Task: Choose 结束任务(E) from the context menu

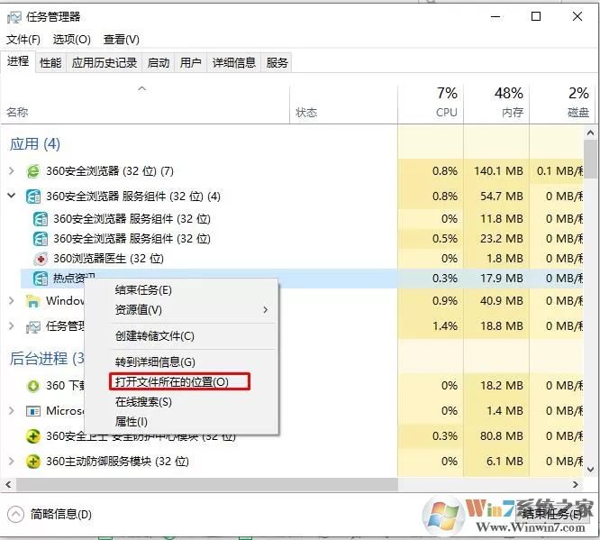Action: [143, 290]
